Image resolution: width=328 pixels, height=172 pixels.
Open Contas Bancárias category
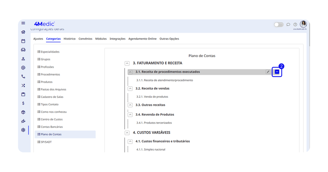click(x=52, y=127)
